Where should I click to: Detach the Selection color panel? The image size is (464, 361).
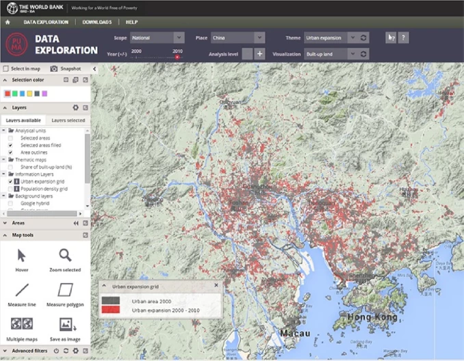tap(86, 80)
